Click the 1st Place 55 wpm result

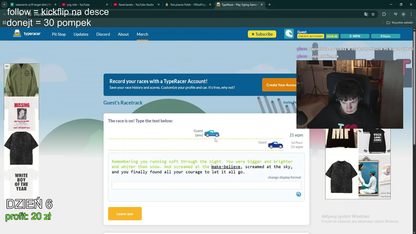pos(297,145)
